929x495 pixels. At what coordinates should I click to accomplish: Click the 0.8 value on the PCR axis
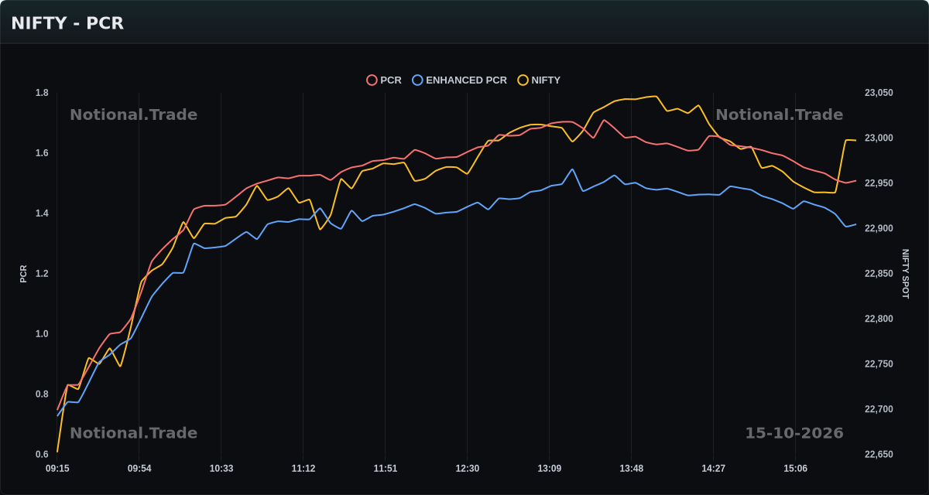42,394
